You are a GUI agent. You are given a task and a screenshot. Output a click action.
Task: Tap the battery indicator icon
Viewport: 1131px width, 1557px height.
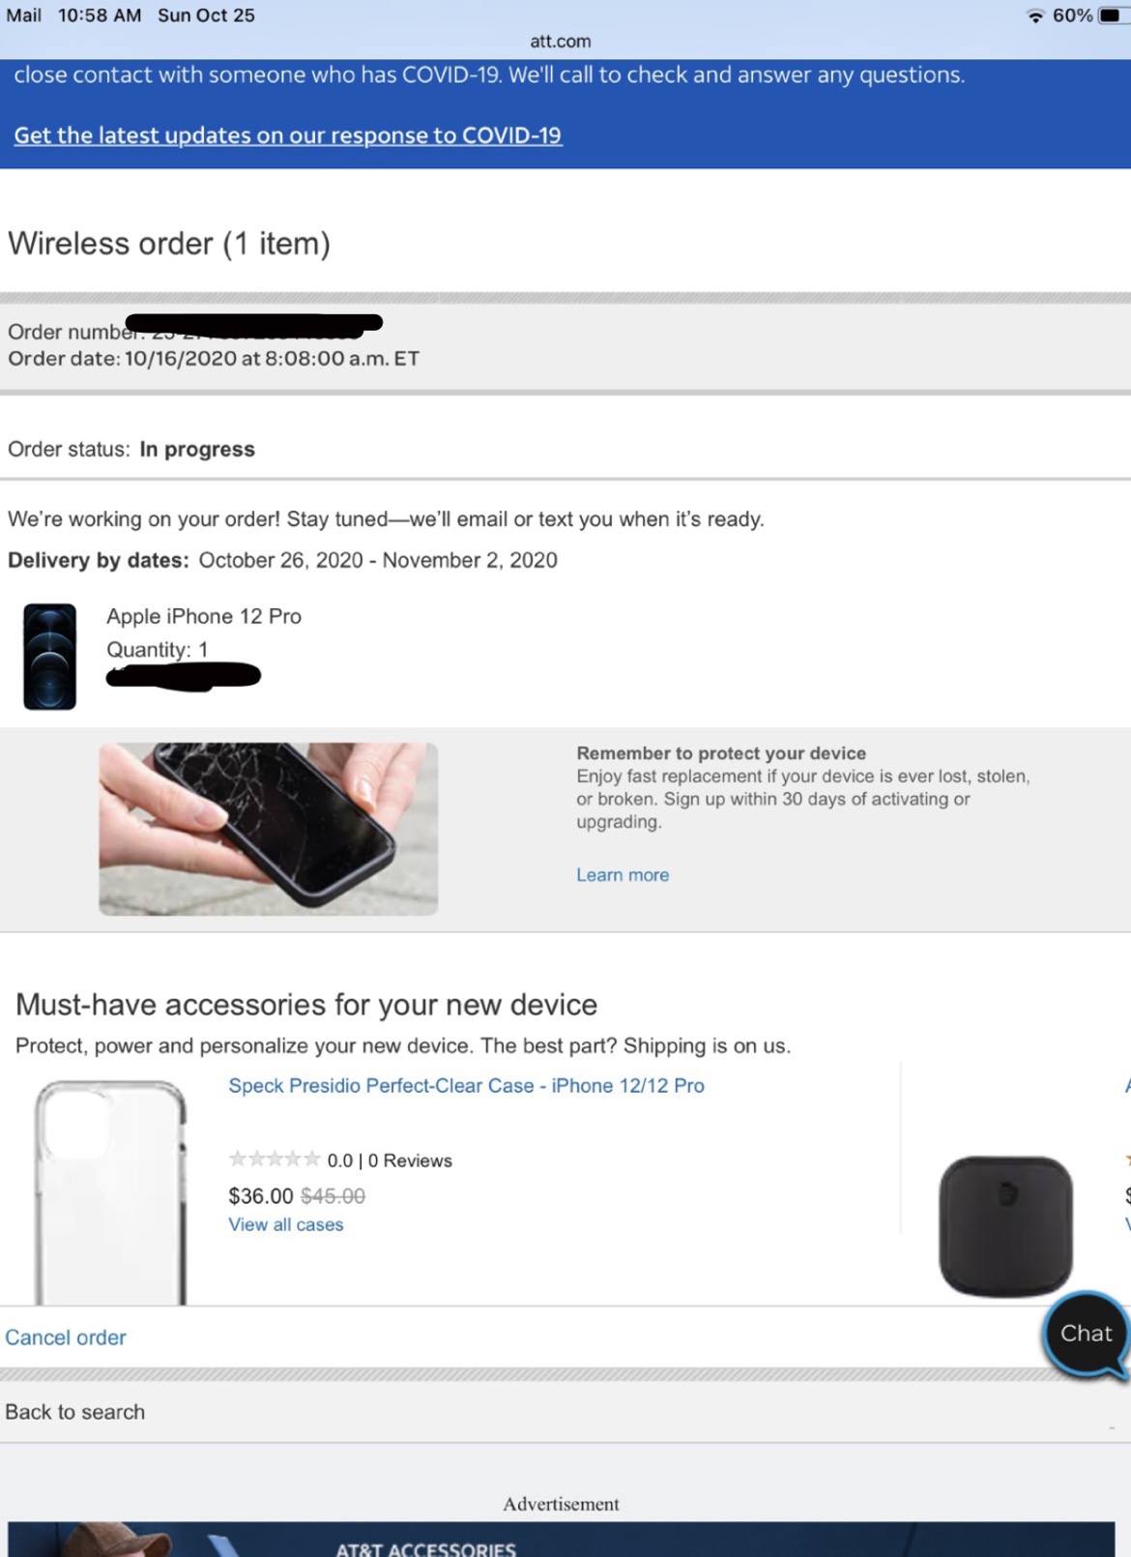click(1112, 16)
